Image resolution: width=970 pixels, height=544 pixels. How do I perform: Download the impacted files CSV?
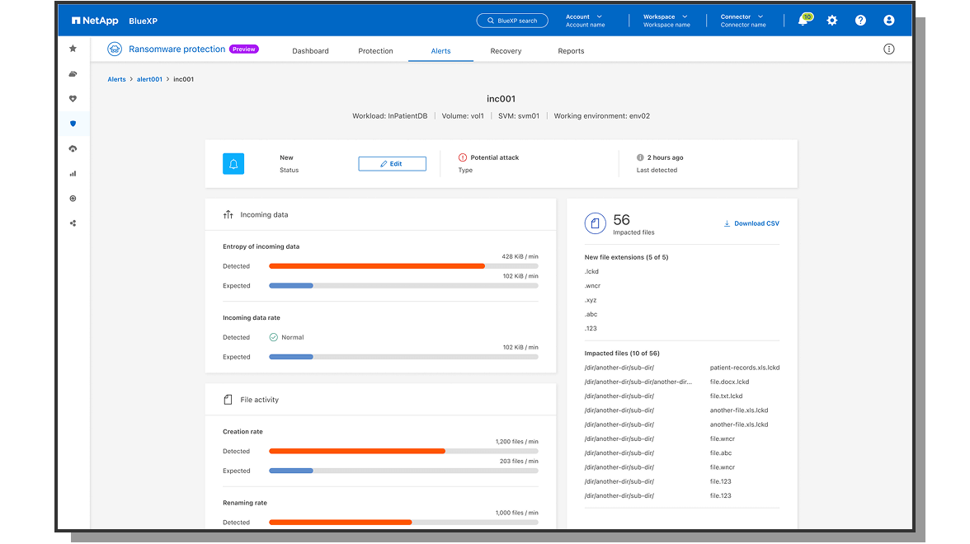750,223
